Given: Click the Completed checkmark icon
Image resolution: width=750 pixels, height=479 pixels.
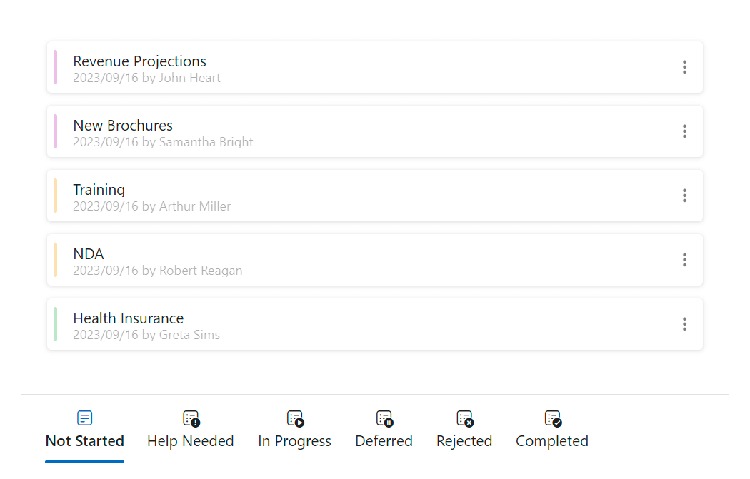Looking at the screenshot, I should (552, 418).
